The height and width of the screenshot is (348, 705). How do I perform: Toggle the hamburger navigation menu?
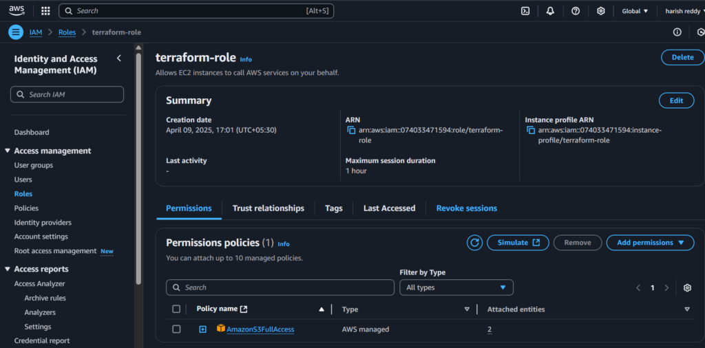point(16,32)
